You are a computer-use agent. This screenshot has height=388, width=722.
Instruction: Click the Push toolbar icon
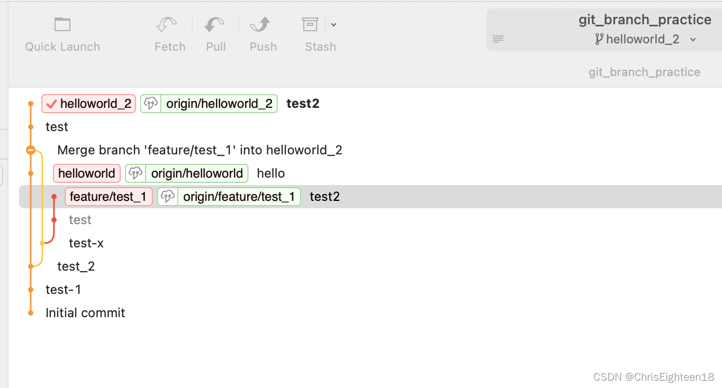coord(260,25)
